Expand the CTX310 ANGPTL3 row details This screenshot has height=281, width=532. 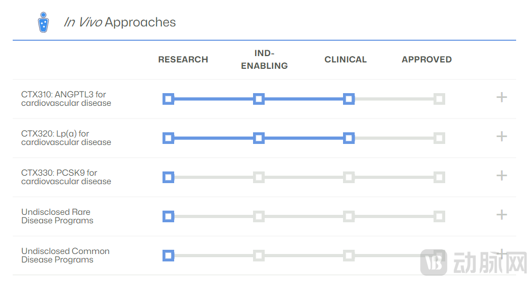pyautogui.click(x=501, y=97)
